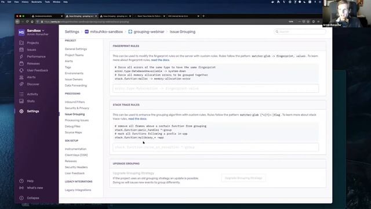Reload the page in the browser

click(27, 21)
